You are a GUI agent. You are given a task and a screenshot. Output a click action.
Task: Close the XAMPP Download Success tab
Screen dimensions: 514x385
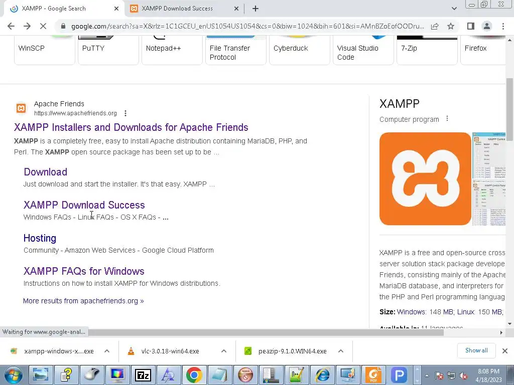coord(236,9)
